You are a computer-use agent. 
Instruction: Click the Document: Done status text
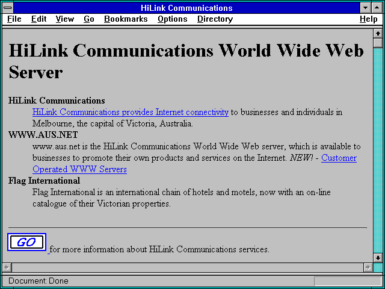[38, 281]
